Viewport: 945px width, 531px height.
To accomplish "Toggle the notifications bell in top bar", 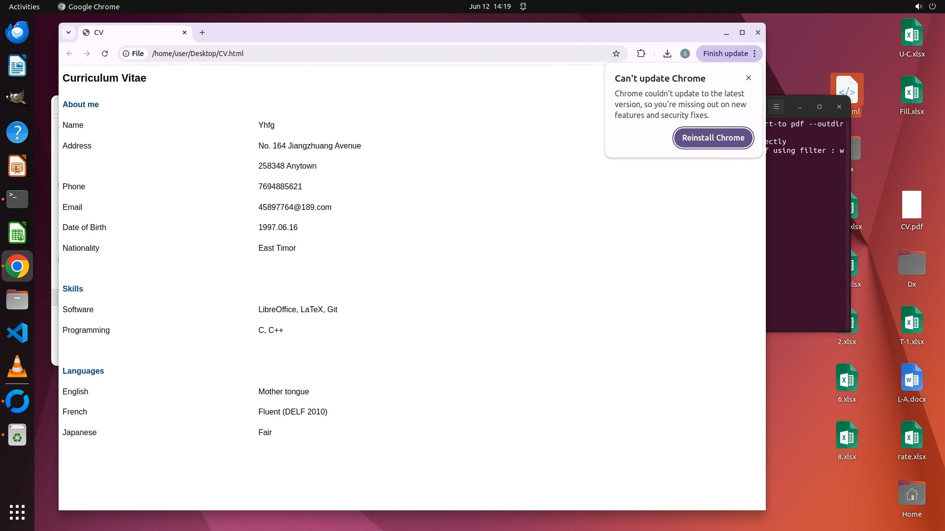I will pos(523,6).
